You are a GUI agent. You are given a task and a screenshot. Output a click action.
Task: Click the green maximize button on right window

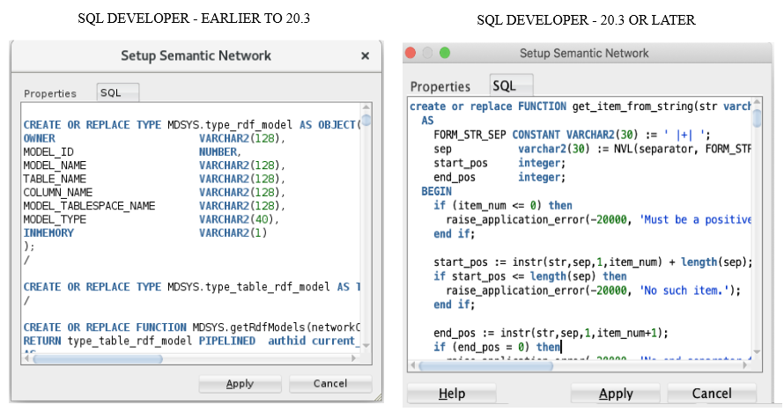(445, 53)
